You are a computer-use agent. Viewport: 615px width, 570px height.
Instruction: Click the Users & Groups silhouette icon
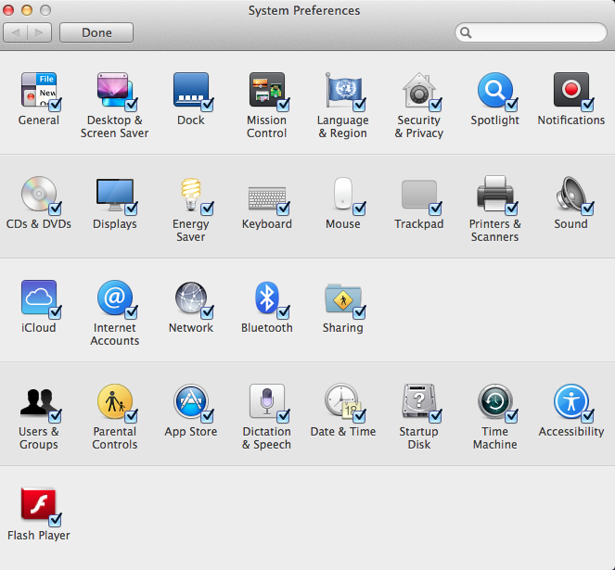click(38, 402)
